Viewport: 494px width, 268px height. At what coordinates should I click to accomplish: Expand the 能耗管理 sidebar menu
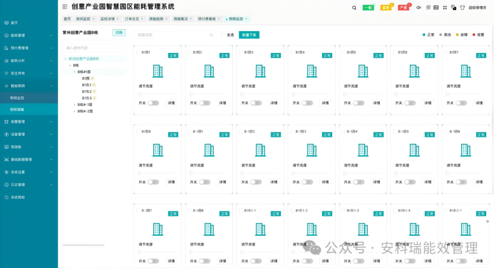tap(29, 35)
